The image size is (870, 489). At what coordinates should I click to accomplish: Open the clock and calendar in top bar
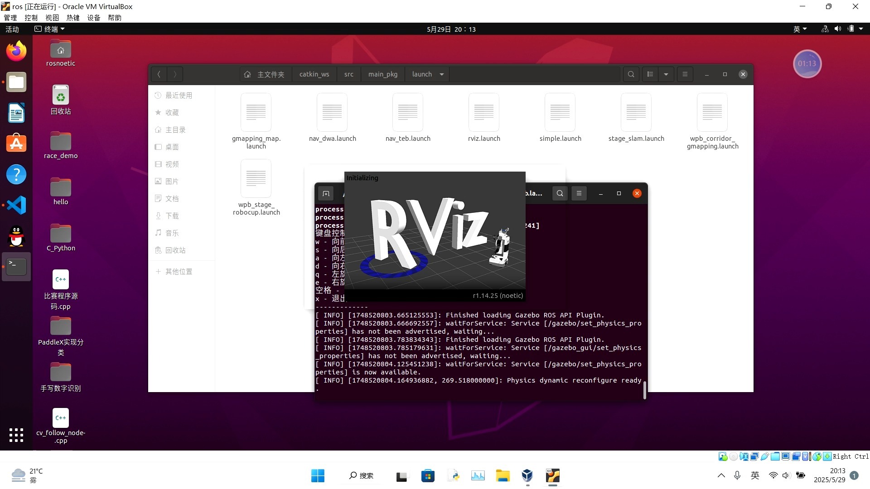click(x=451, y=29)
